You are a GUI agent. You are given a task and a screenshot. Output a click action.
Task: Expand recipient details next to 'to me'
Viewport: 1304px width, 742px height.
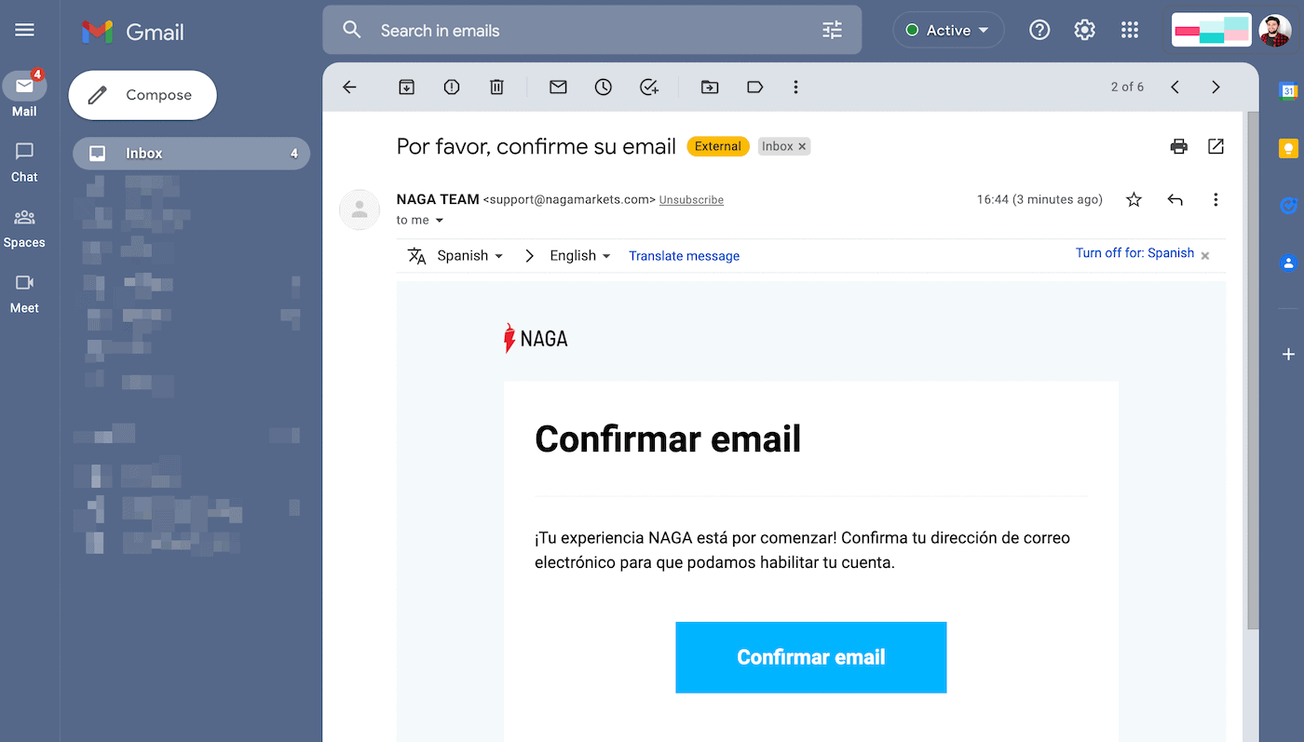[440, 221]
